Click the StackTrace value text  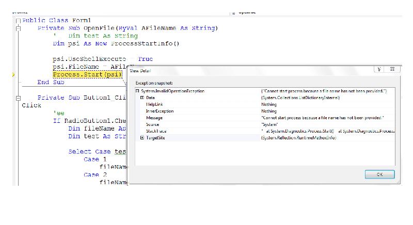point(328,131)
